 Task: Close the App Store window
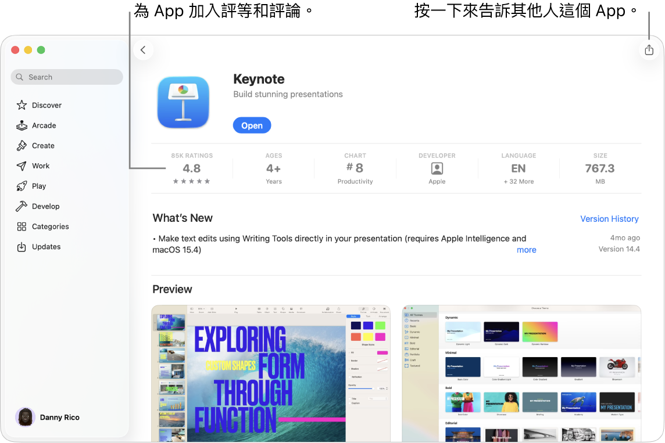coord(15,50)
